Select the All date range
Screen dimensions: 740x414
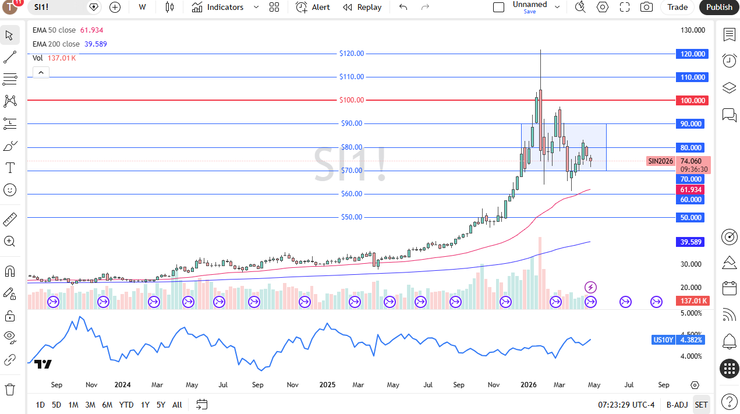[x=177, y=405]
